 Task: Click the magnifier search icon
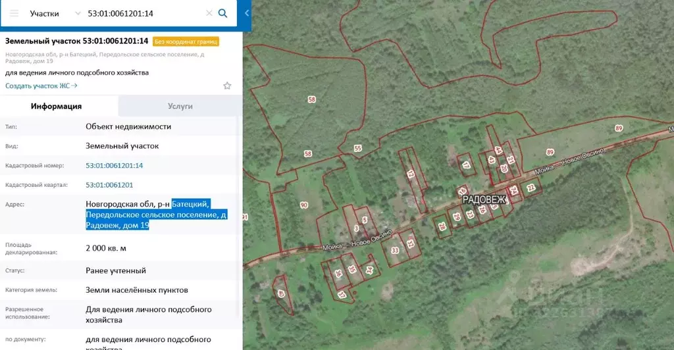223,13
